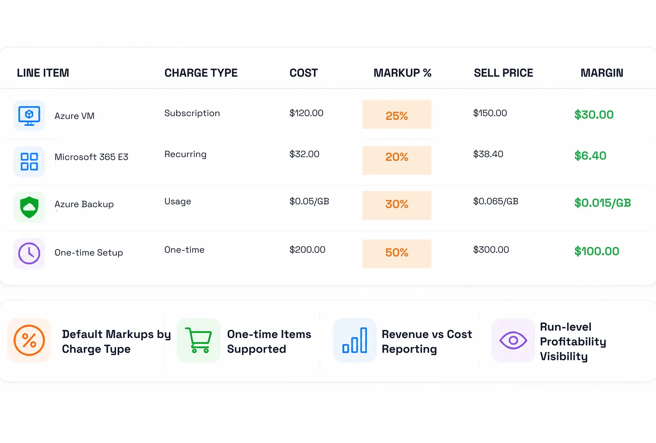Click the $300.00 sell price

pyautogui.click(x=491, y=250)
